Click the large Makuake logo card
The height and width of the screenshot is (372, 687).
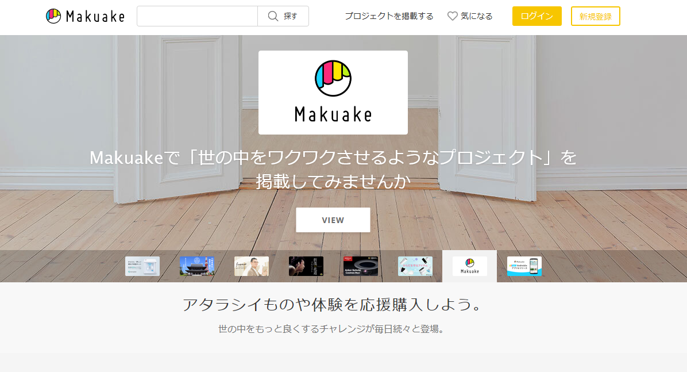pyautogui.click(x=333, y=93)
